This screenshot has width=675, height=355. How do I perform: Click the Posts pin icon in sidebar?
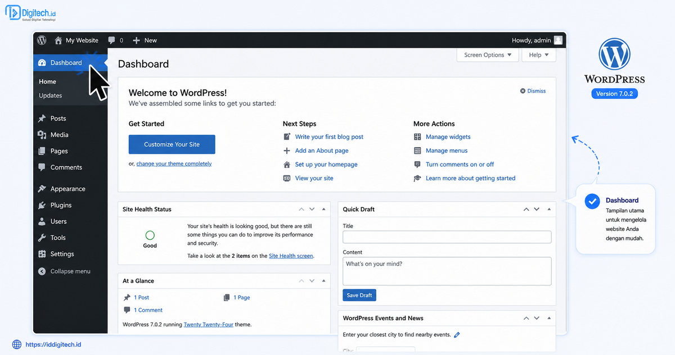(42, 119)
